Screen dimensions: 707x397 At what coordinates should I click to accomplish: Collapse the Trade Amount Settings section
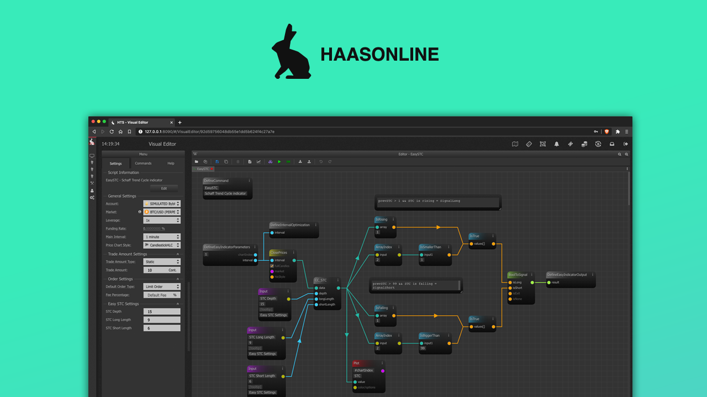178,254
